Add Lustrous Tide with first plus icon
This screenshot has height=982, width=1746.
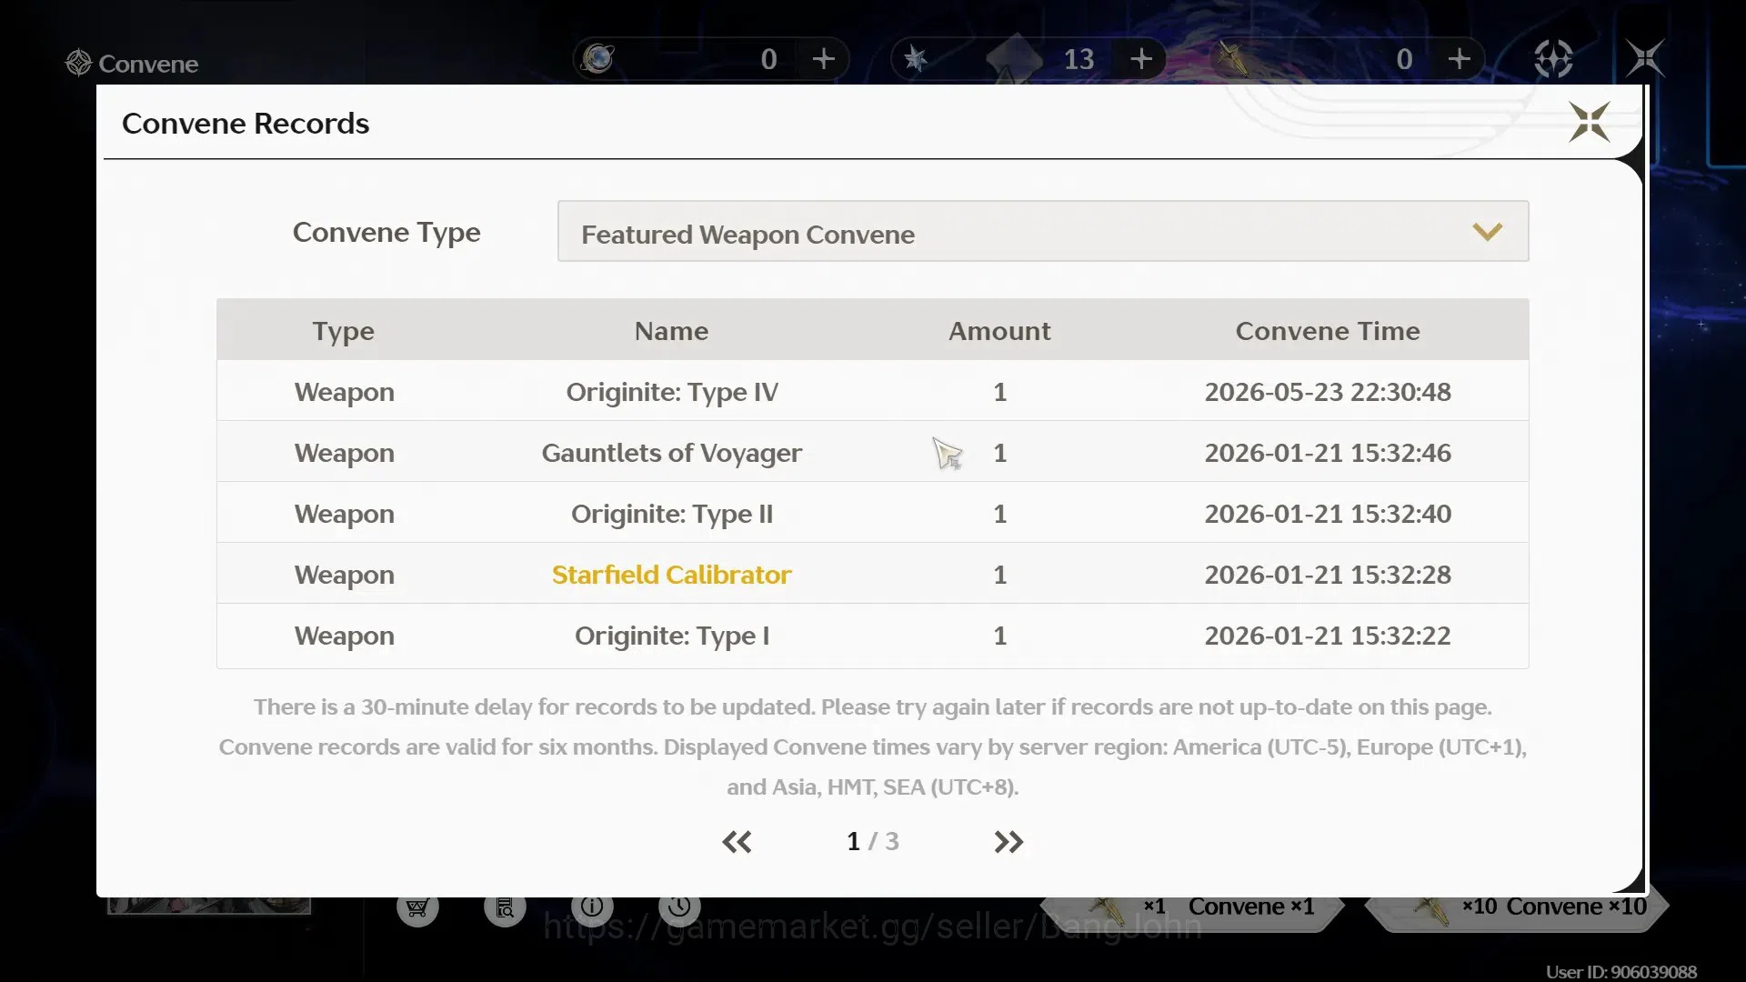pos(823,59)
